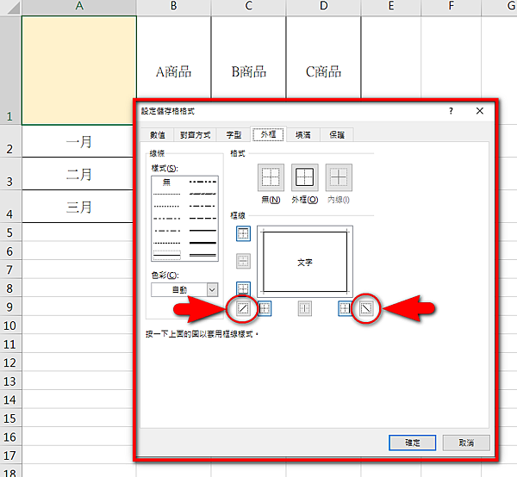This screenshot has width=517, height=477.
Task: Switch to the 填滿 tab
Action: [x=303, y=134]
